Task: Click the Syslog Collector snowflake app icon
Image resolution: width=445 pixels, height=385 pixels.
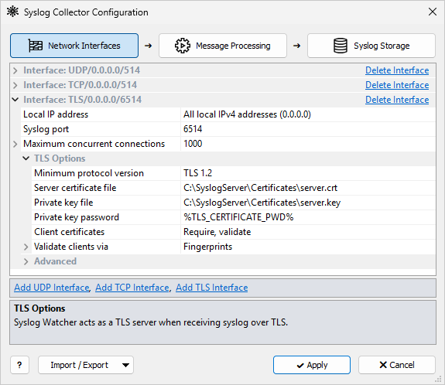Action: coord(13,12)
